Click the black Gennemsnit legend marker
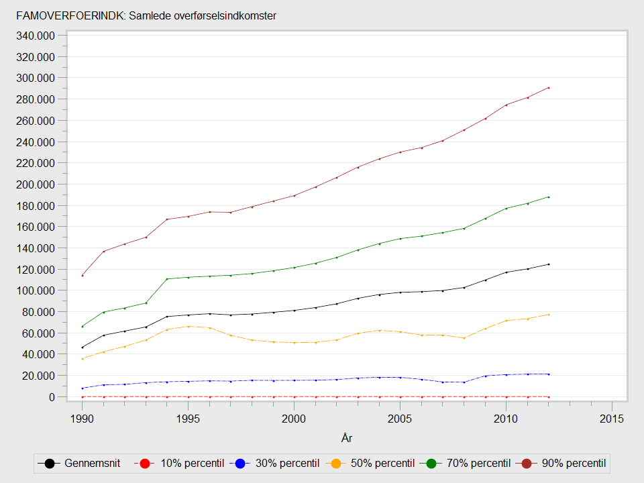Image resolution: width=644 pixels, height=483 pixels. tap(50, 464)
